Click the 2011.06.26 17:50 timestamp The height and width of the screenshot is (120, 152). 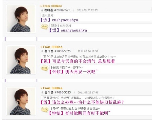pos(88,51)
